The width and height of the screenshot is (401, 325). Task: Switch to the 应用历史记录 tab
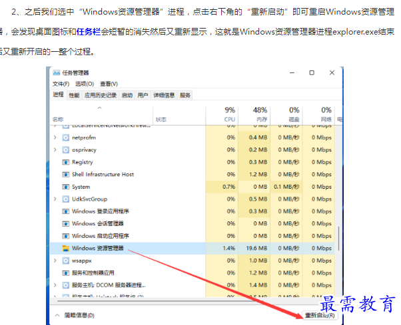[x=101, y=96]
